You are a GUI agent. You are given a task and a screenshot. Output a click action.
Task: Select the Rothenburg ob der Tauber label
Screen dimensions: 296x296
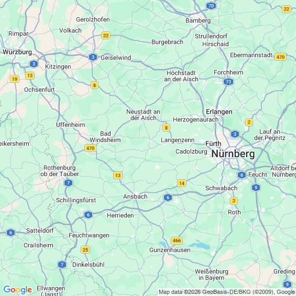pos(60,171)
